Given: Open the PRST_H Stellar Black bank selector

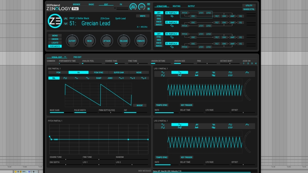Looking at the screenshot, I should 79,18.
